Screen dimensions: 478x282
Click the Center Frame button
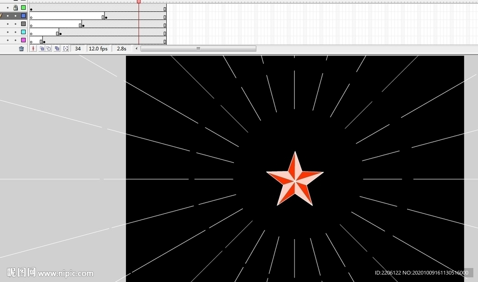coord(34,48)
